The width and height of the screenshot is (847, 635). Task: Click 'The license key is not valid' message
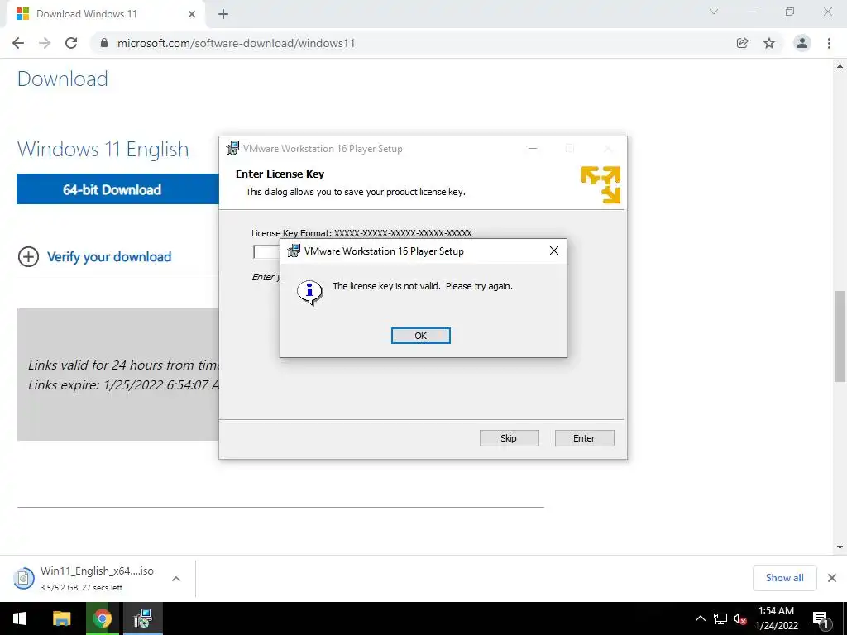(423, 286)
